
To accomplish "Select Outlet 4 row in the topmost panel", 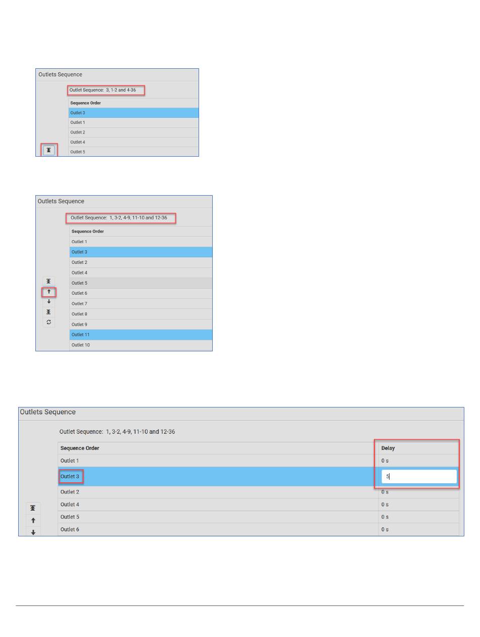I will pyautogui.click(x=133, y=142).
